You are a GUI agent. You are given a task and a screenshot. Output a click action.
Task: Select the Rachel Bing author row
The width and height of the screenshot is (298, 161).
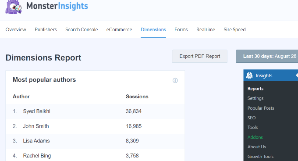tap(95, 155)
